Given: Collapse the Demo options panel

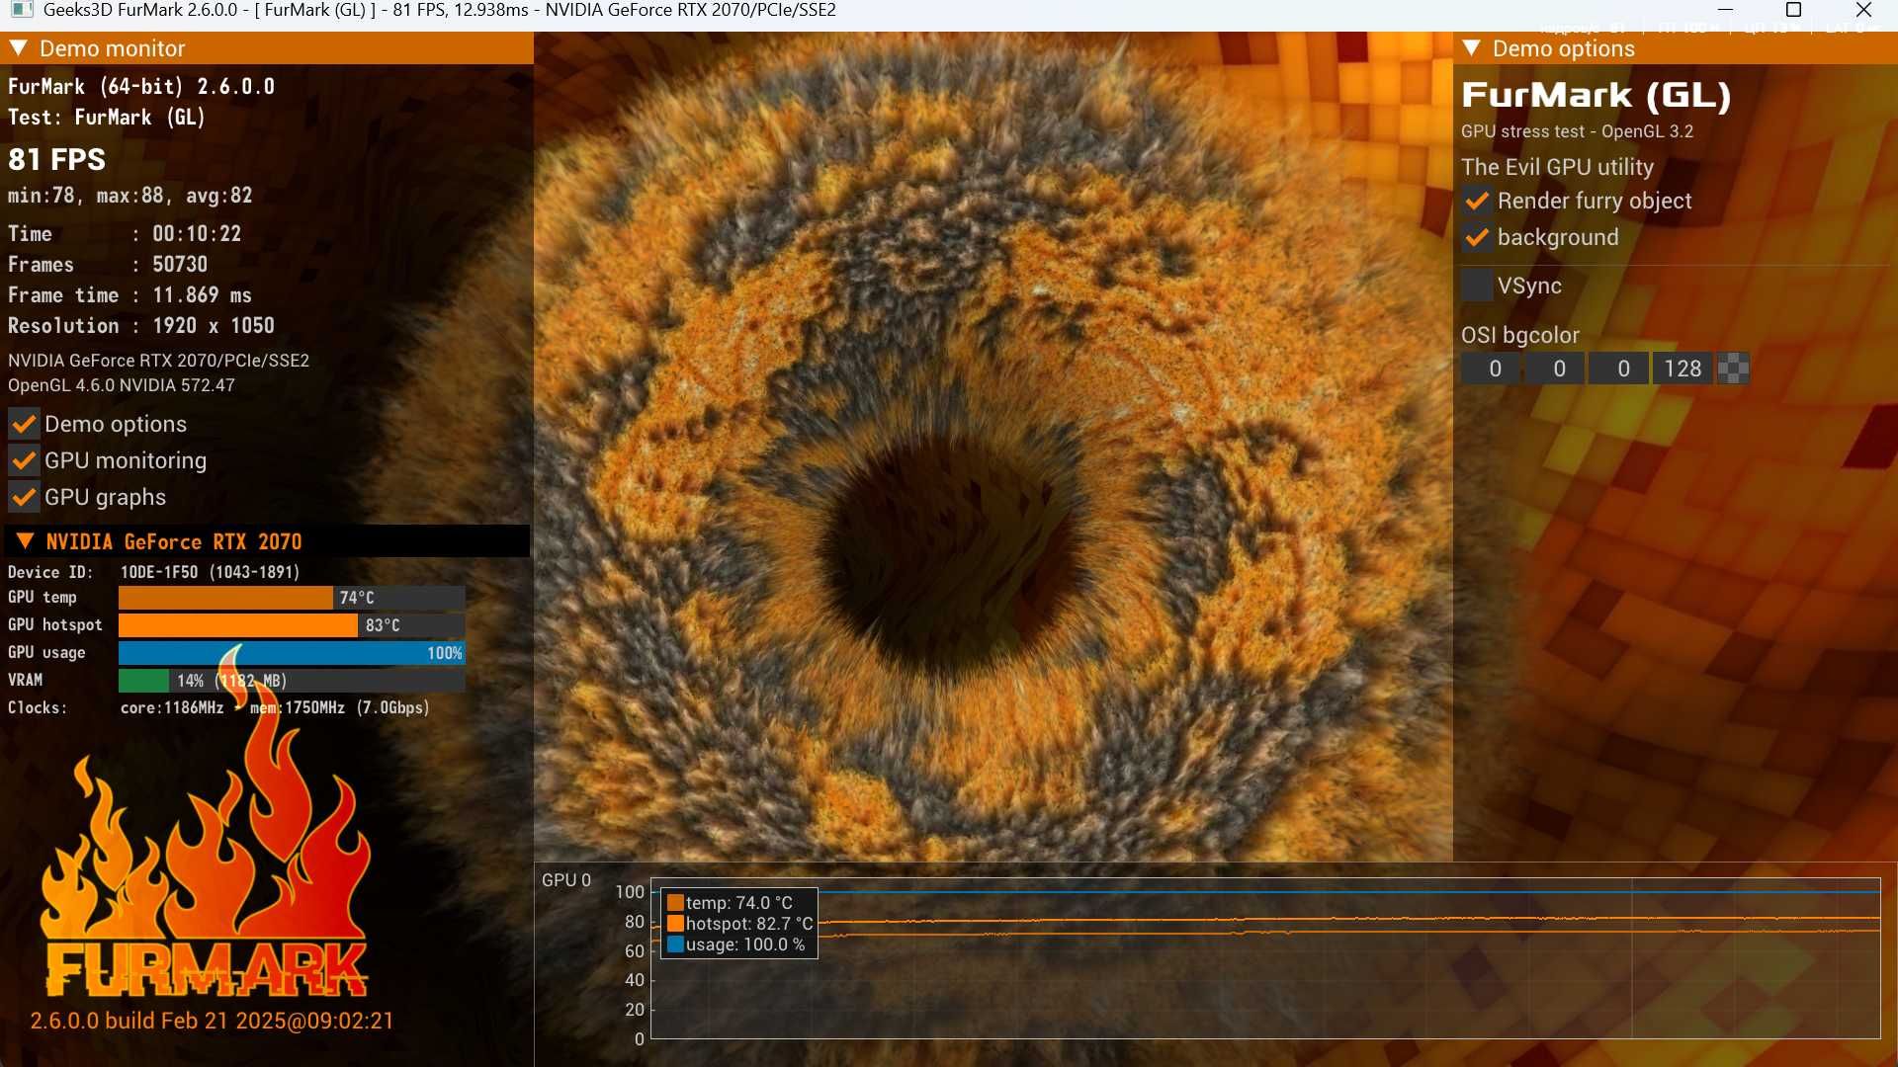Looking at the screenshot, I should (x=1471, y=48).
